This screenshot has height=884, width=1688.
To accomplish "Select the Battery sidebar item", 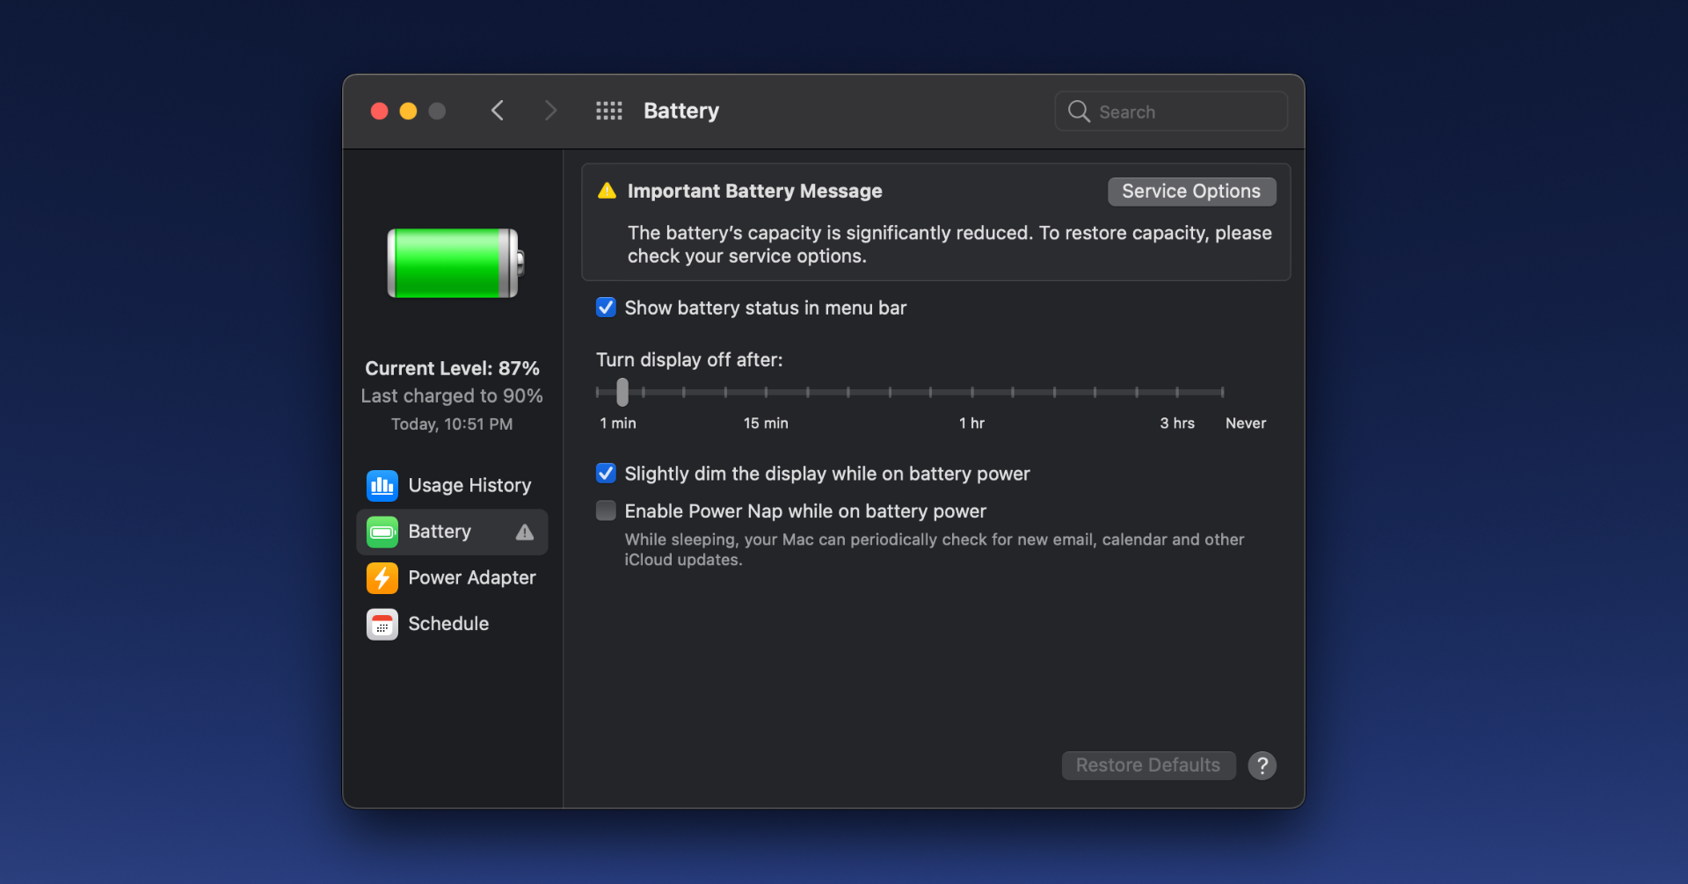I will 452,532.
